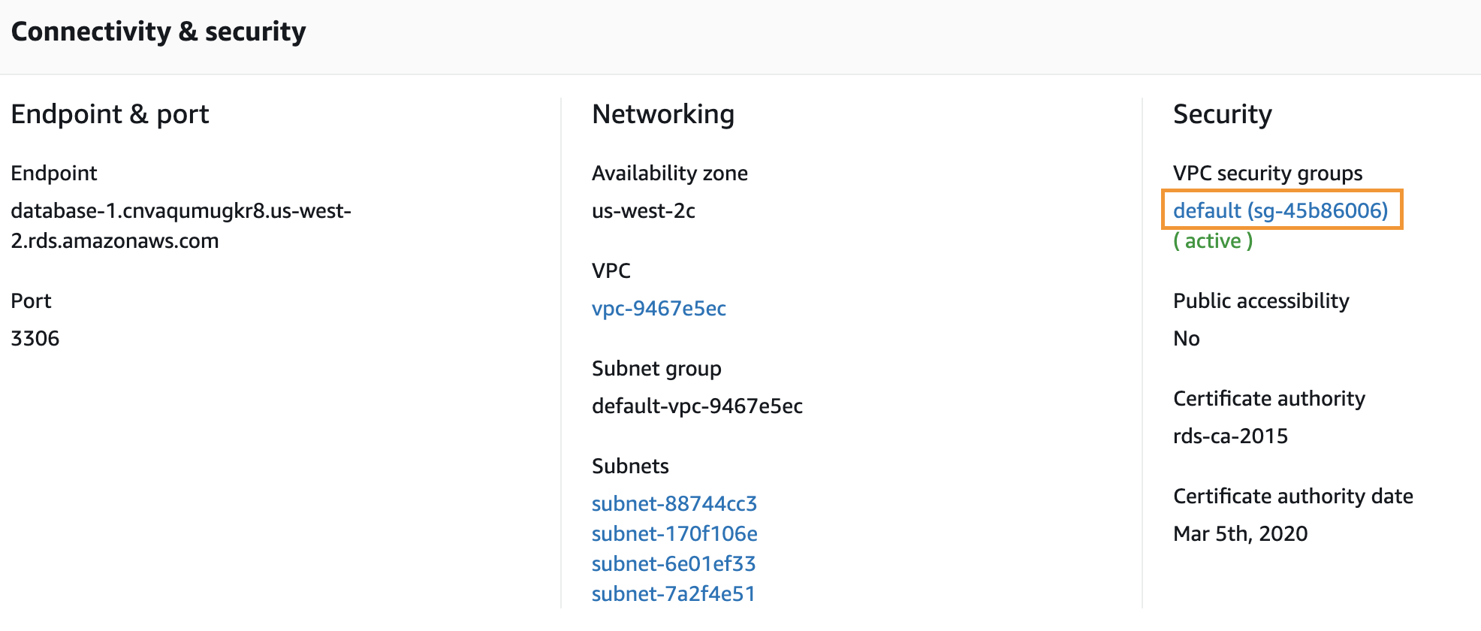
Task: Open the vpc-9467e5ec VPC link
Action: point(659,308)
